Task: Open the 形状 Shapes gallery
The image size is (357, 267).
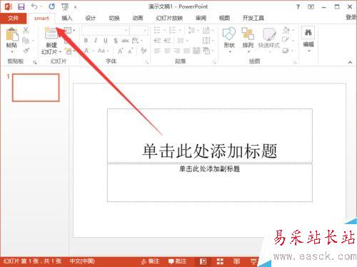Action: 229,40
